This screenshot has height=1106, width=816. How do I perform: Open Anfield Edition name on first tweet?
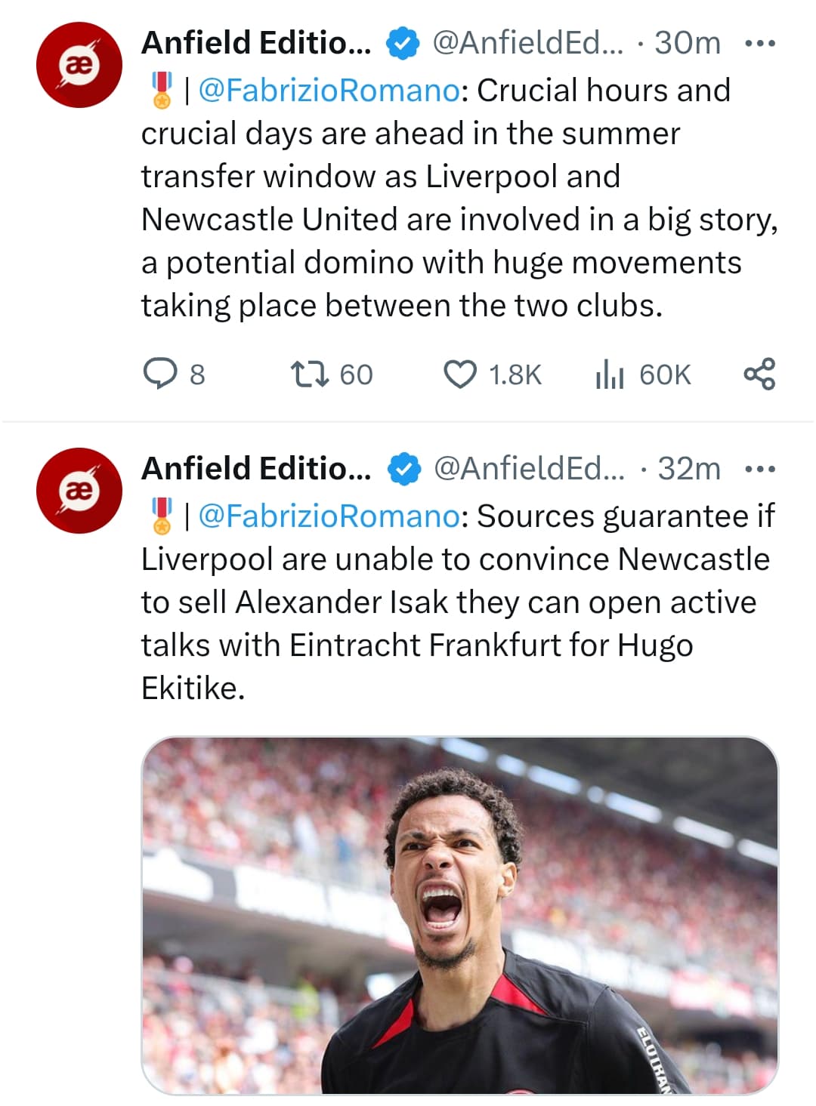(x=256, y=43)
